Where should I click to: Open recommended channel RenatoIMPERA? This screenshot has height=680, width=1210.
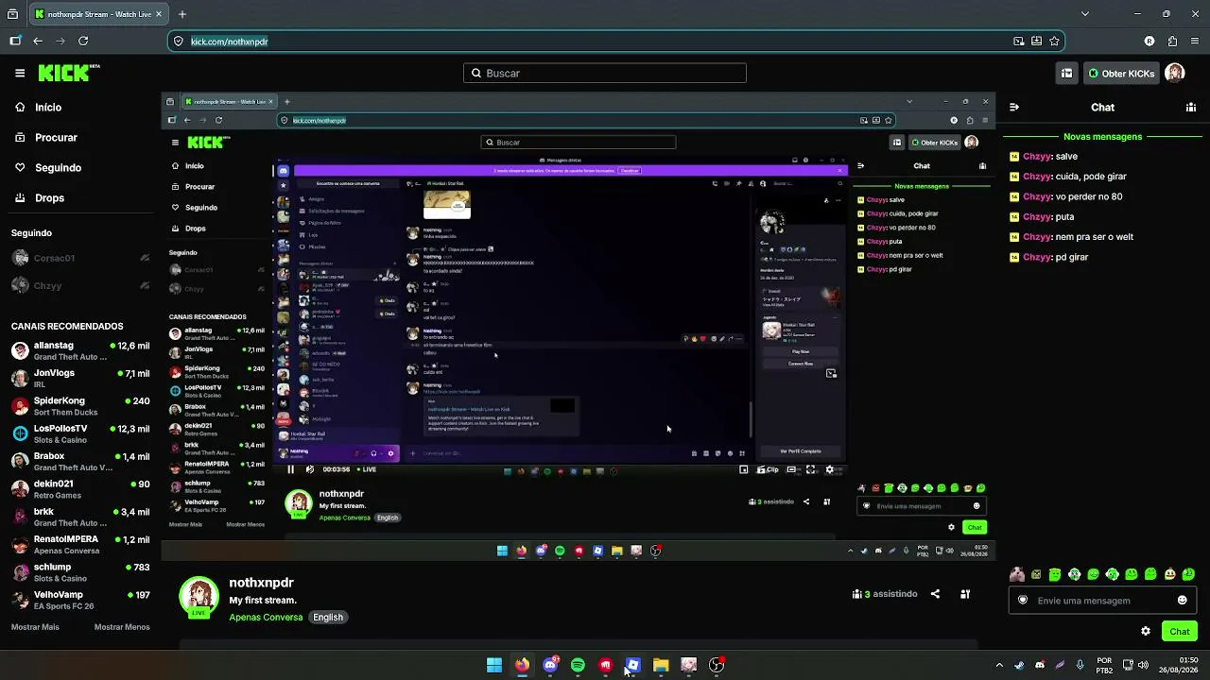[x=80, y=545]
